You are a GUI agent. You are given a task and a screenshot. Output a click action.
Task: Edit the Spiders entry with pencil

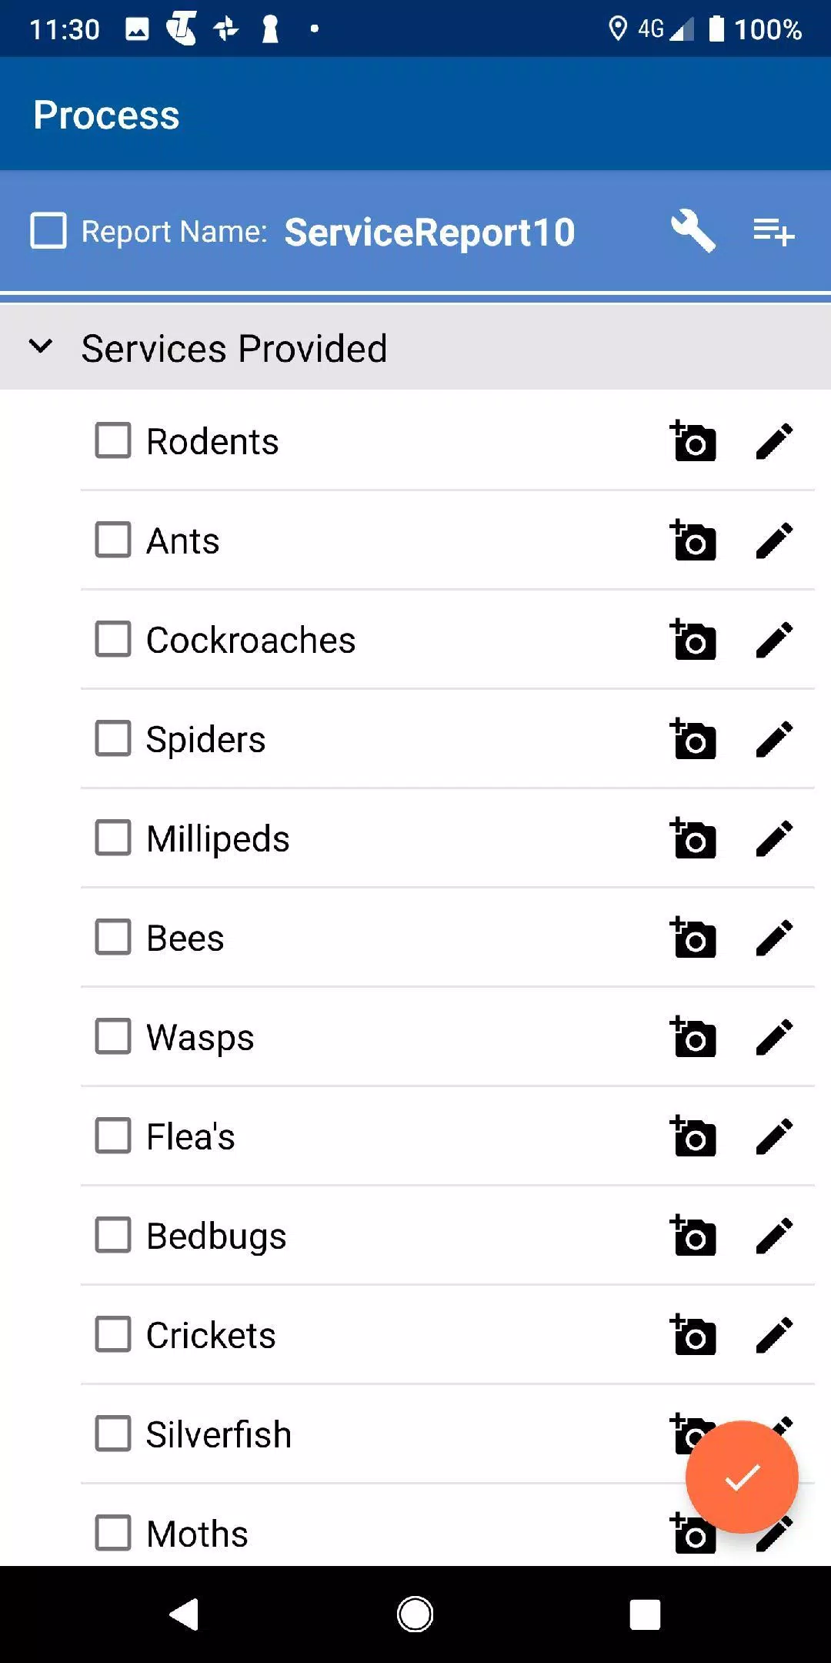[774, 739]
